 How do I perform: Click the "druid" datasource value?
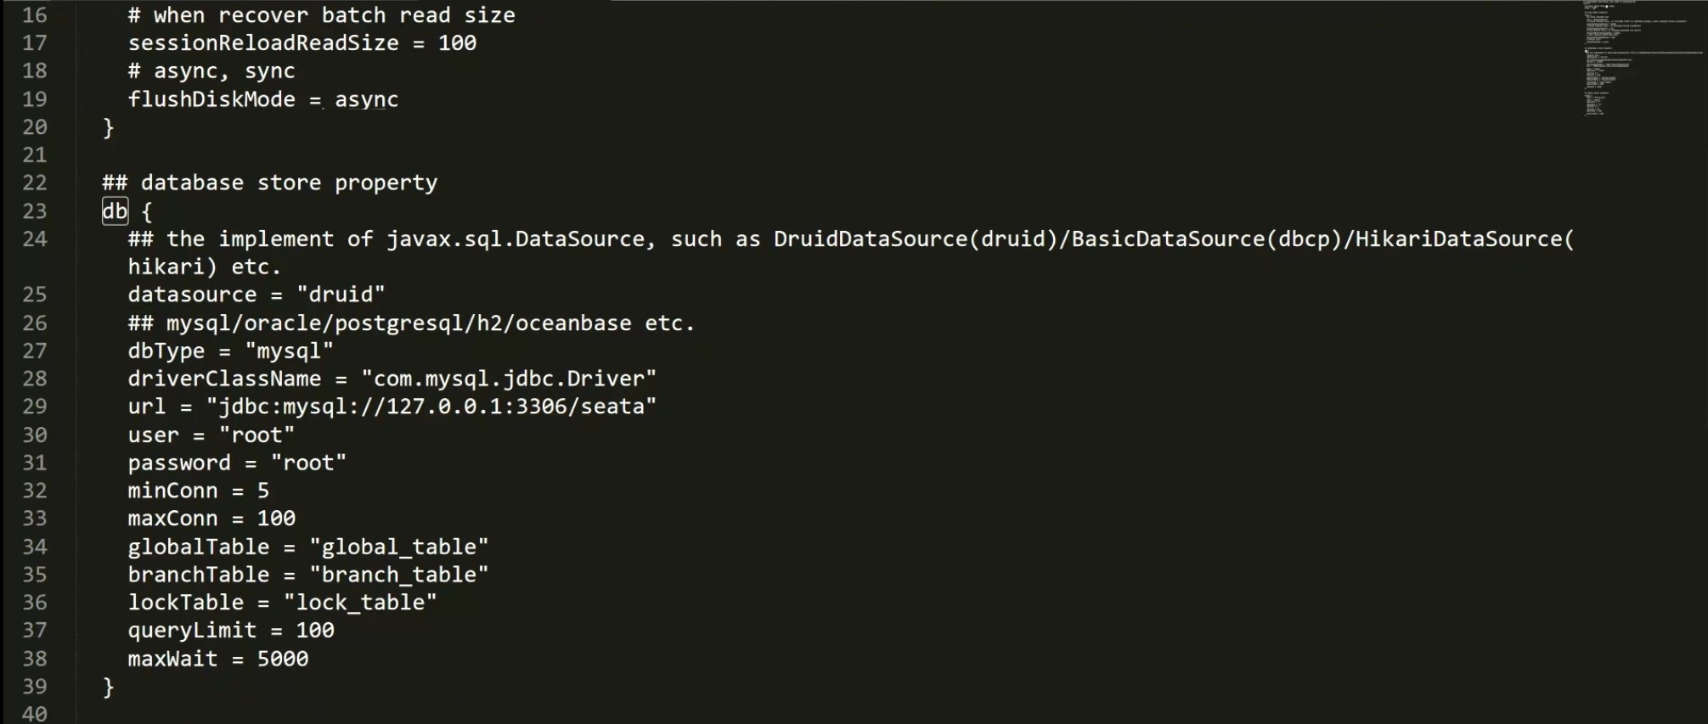(x=341, y=295)
